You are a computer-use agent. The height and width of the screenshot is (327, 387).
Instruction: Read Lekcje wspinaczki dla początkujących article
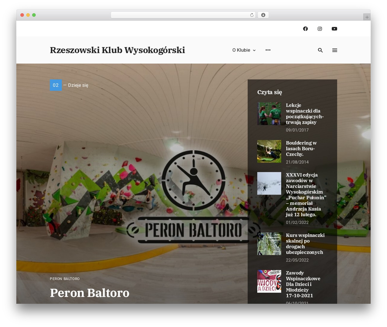click(305, 114)
